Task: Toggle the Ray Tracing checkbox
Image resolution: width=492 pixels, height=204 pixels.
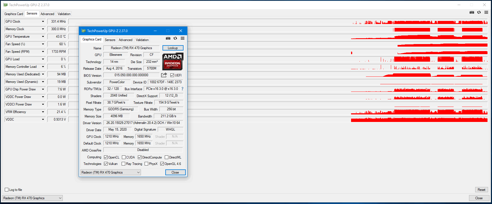Action: [x=123, y=164]
